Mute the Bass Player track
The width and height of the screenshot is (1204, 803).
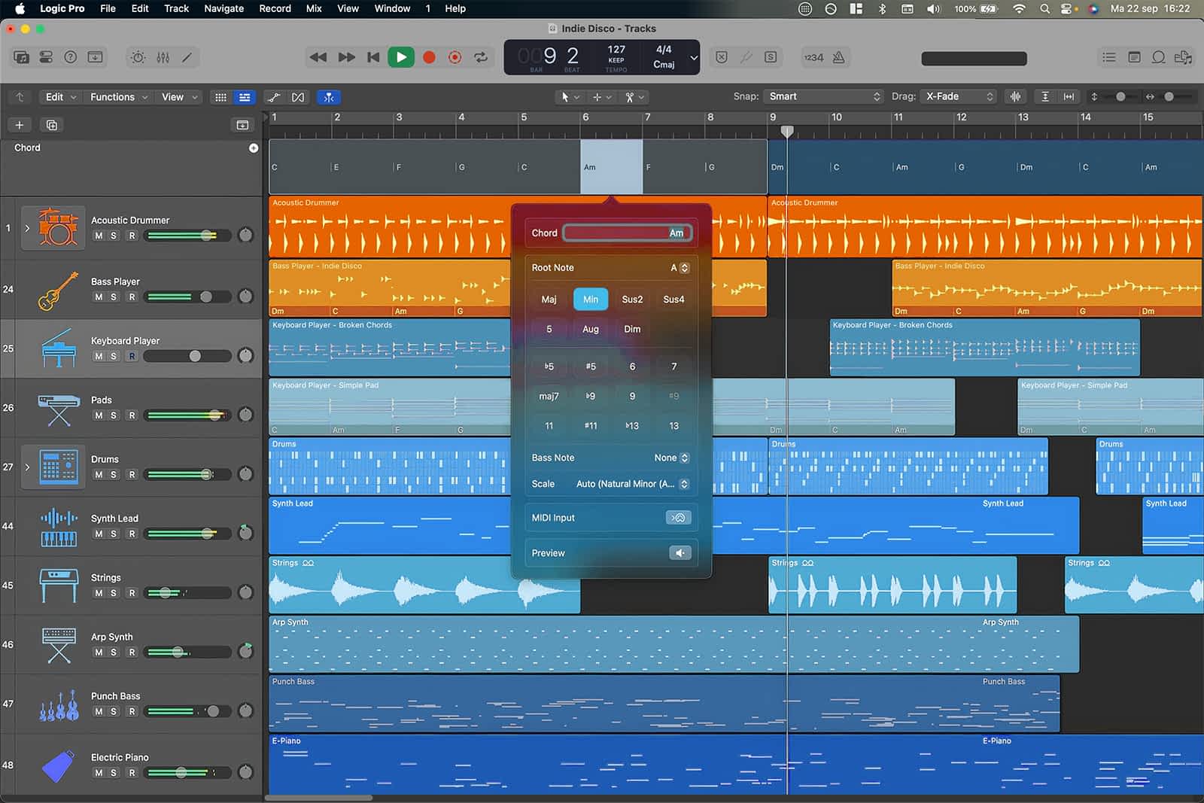click(x=99, y=297)
